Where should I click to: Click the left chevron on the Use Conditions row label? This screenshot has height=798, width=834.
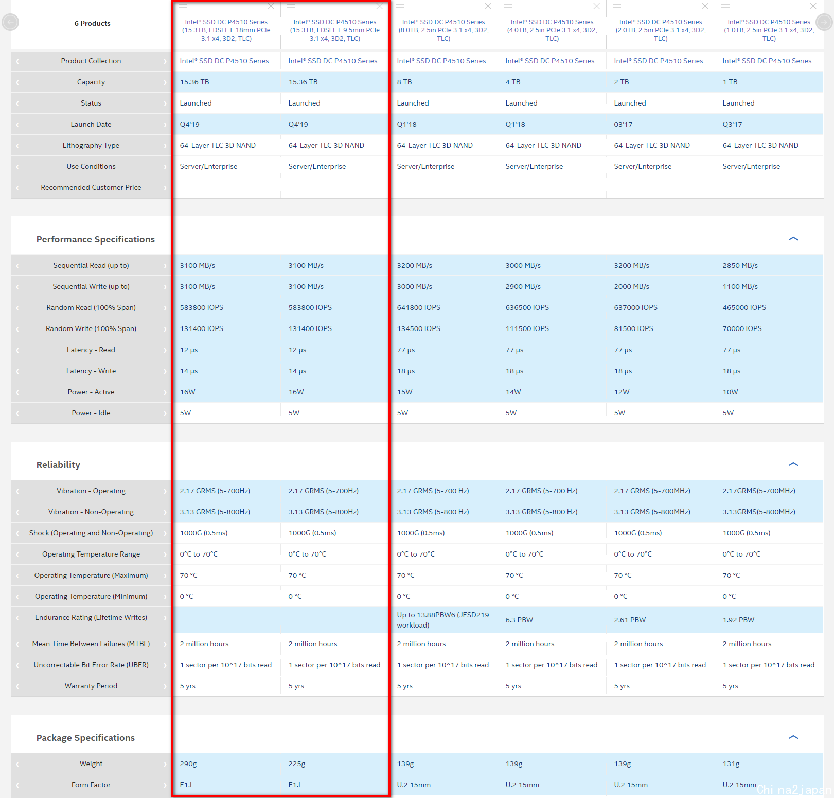17,167
